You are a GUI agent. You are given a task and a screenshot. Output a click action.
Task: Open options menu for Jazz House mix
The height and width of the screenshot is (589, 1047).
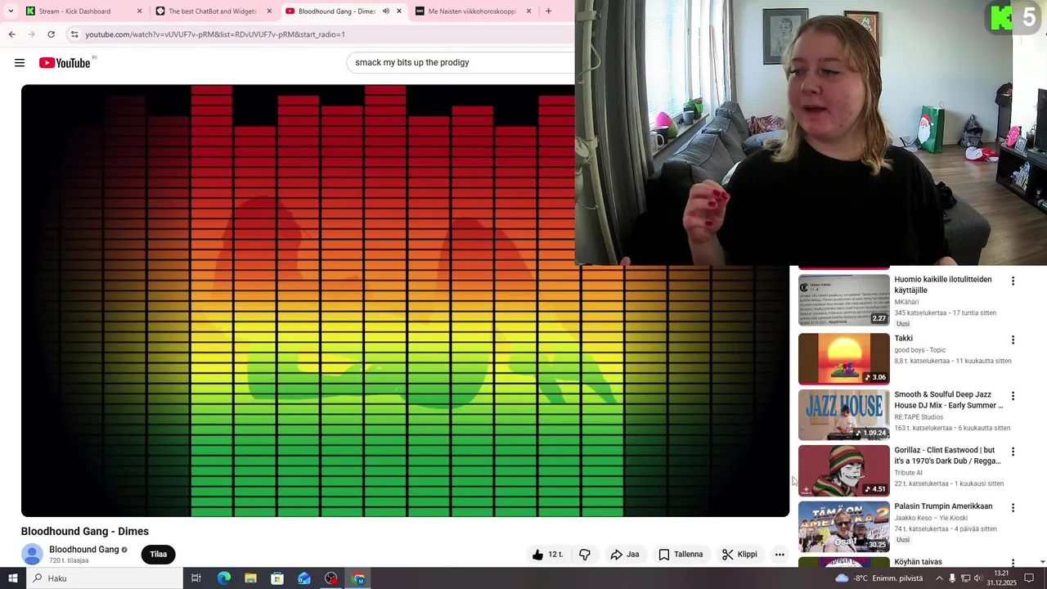pos(1013,396)
